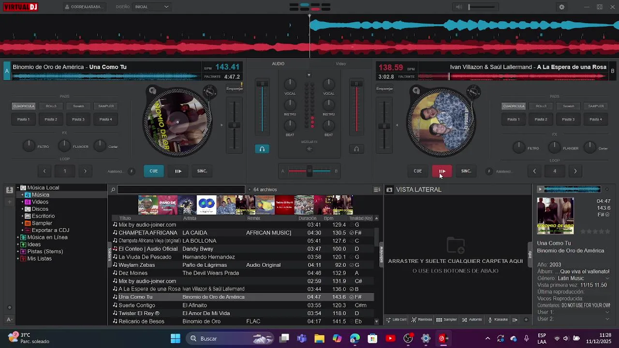This screenshot has width=619, height=348.
Task: Click the Vista Lateral star icon
Action: click(389, 190)
